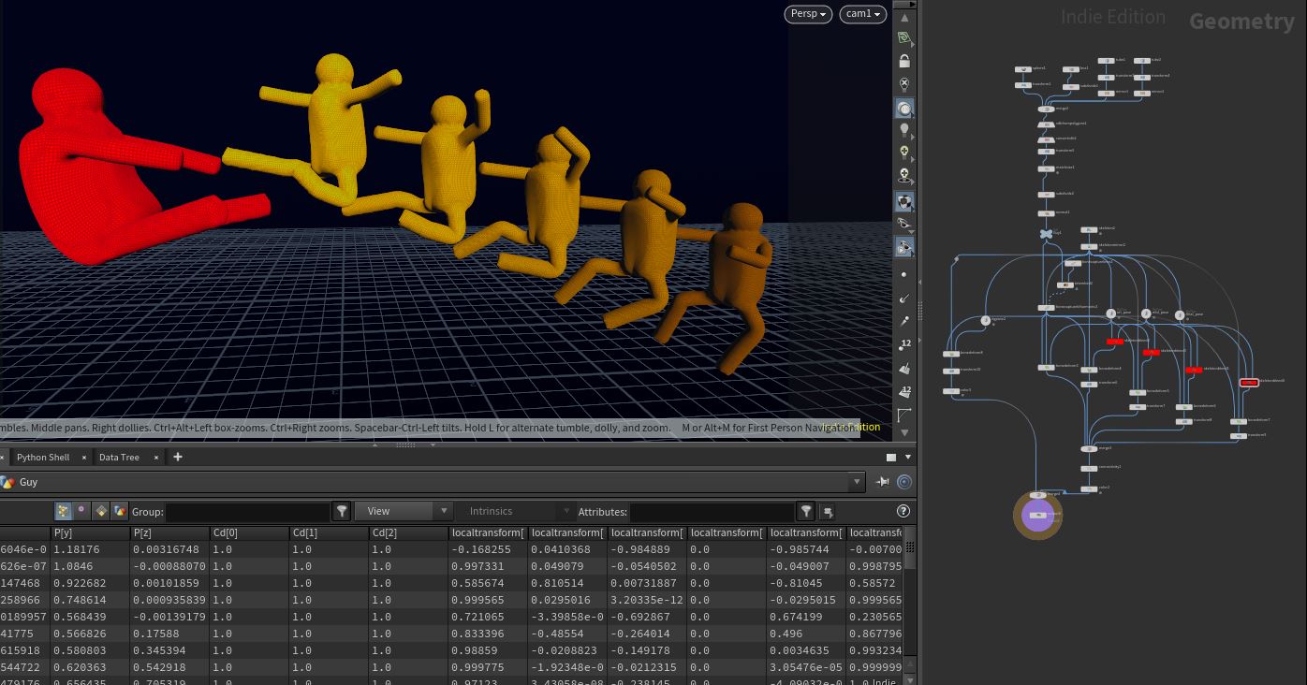Image resolution: width=1307 pixels, height=685 pixels.
Task: Switch to the Python Shell tab
Action: point(43,457)
